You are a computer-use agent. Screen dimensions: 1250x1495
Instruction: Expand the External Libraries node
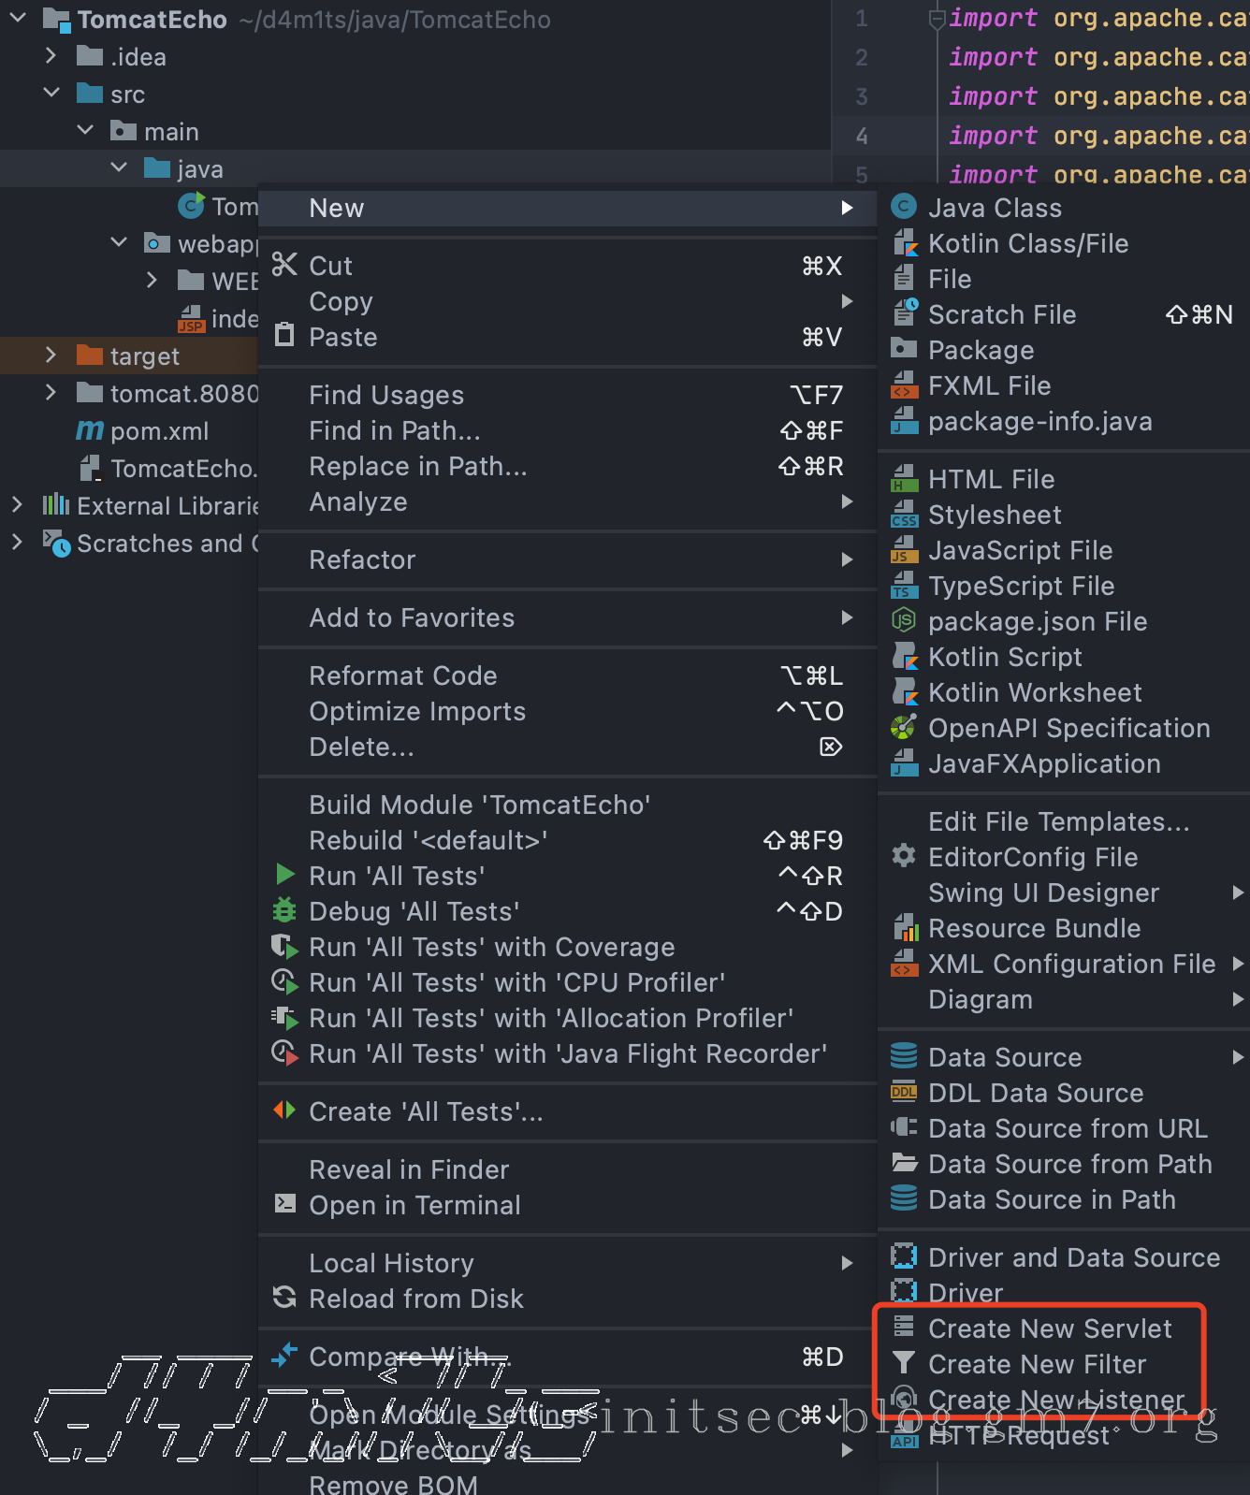(x=17, y=505)
